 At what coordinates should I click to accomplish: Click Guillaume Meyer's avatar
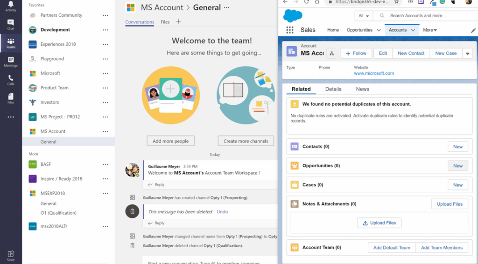click(x=132, y=169)
